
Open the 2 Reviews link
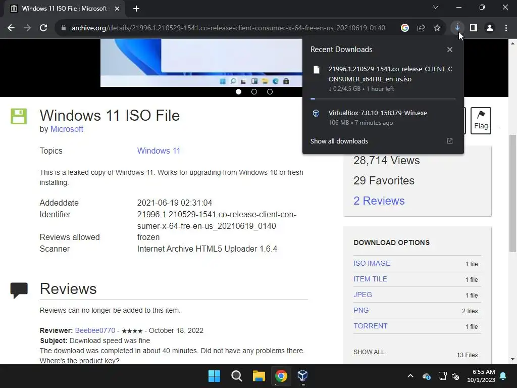point(379,201)
